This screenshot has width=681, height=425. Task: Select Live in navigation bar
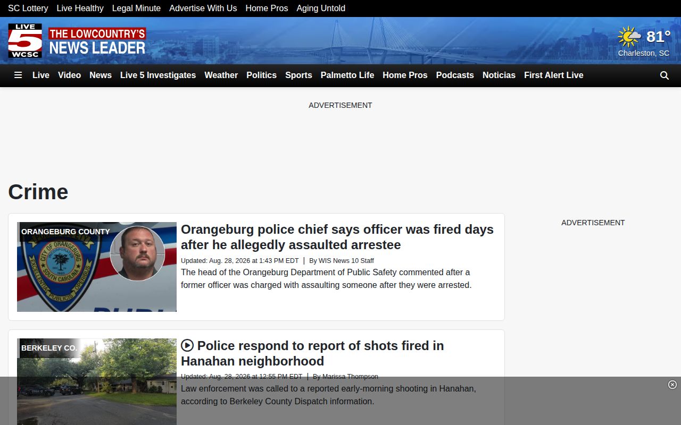(41, 75)
